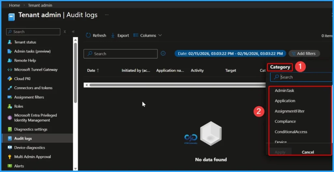Open Multi Admin Approval sidebar entry
Viewport: 334px width, 172px height.
pyautogui.click(x=32, y=157)
